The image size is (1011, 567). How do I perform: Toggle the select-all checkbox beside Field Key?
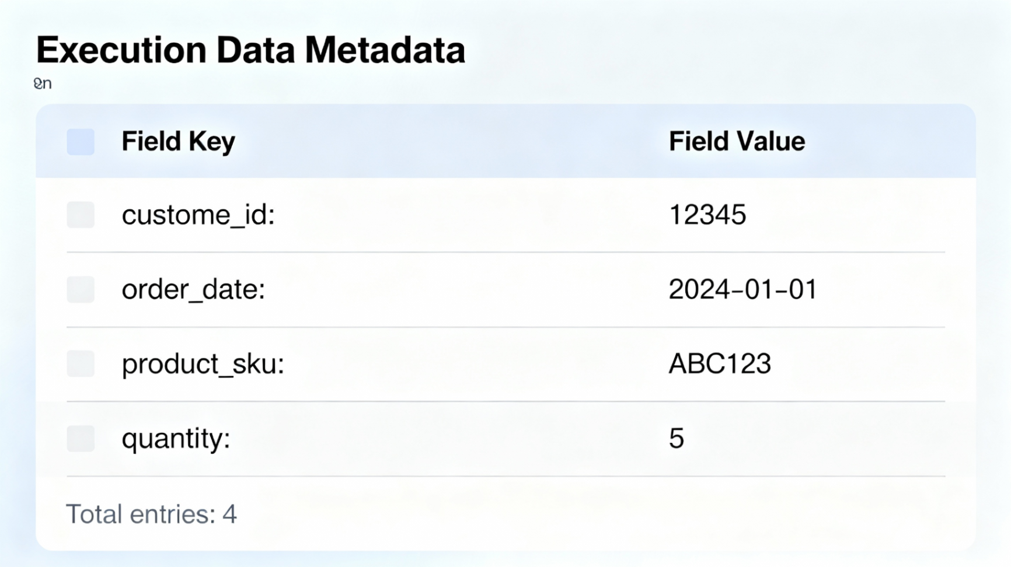coord(81,142)
